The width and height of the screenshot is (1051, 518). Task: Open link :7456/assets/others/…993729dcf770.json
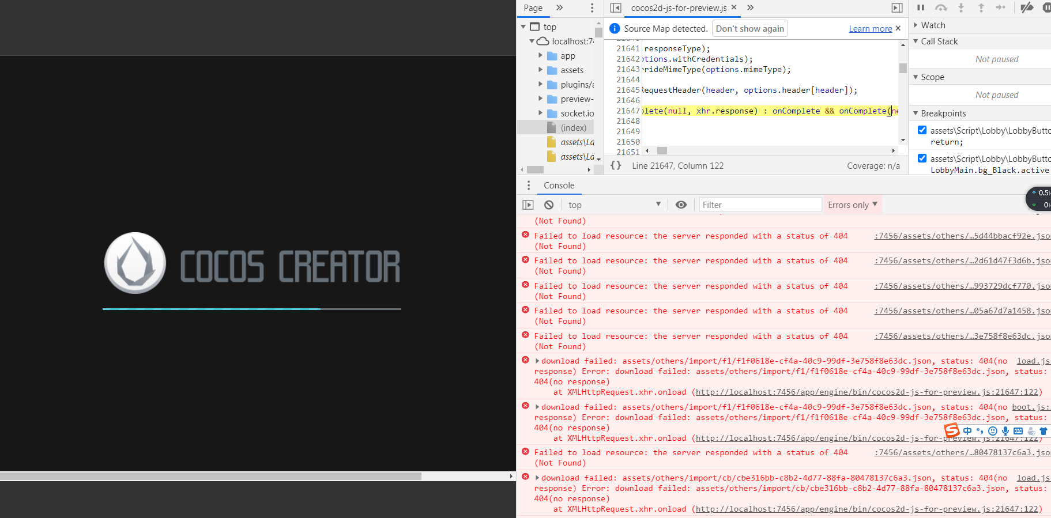click(962, 286)
